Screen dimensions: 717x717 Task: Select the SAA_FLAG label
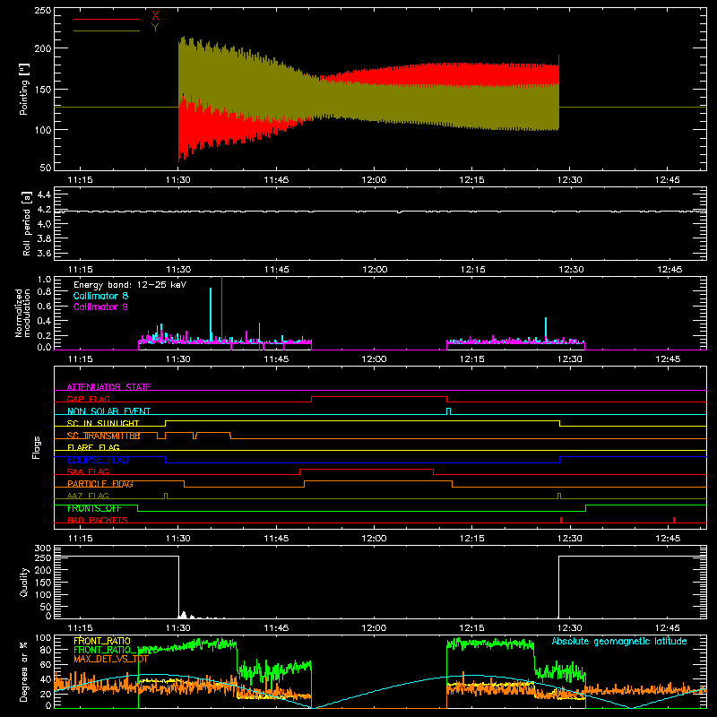click(x=88, y=472)
